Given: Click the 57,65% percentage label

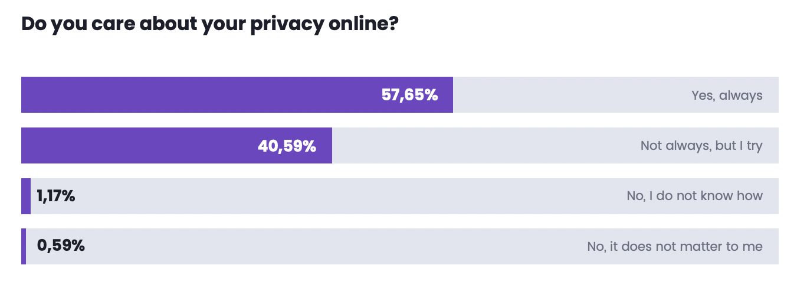Looking at the screenshot, I should pyautogui.click(x=410, y=95).
